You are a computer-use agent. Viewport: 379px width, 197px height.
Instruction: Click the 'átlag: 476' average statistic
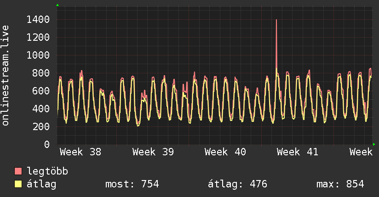pos(237,184)
